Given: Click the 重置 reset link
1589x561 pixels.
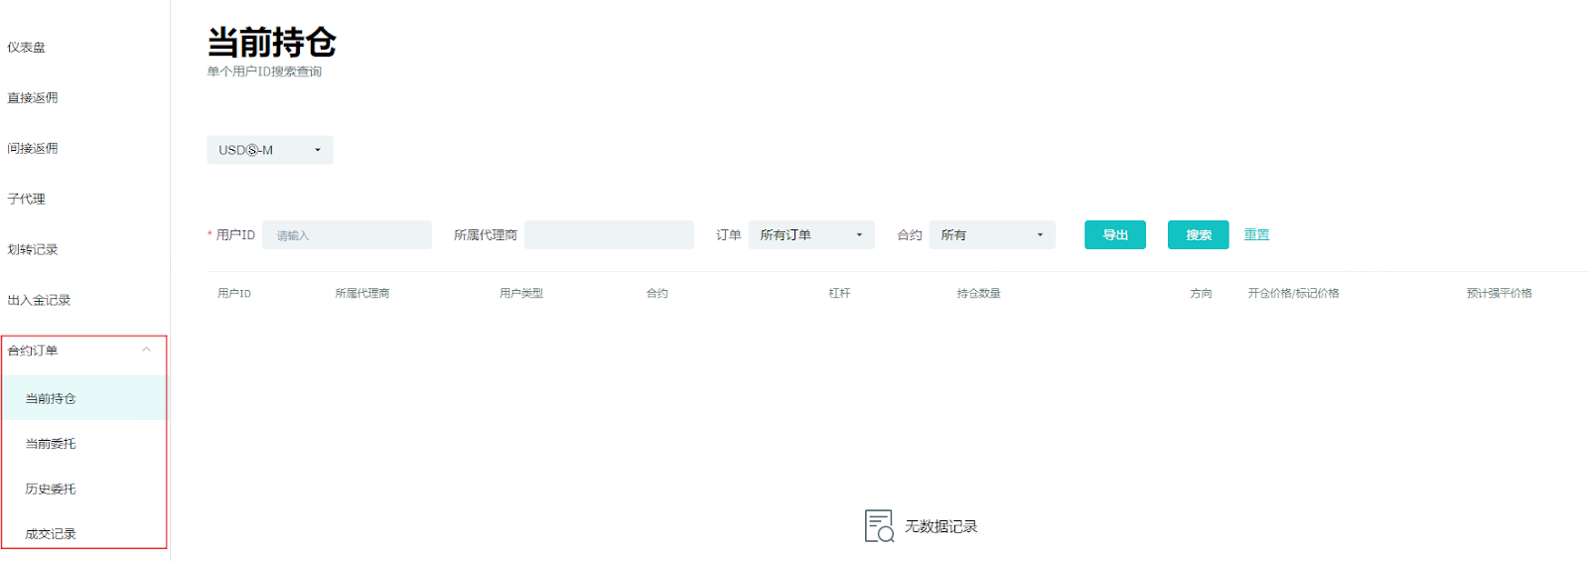Looking at the screenshot, I should 1256,234.
